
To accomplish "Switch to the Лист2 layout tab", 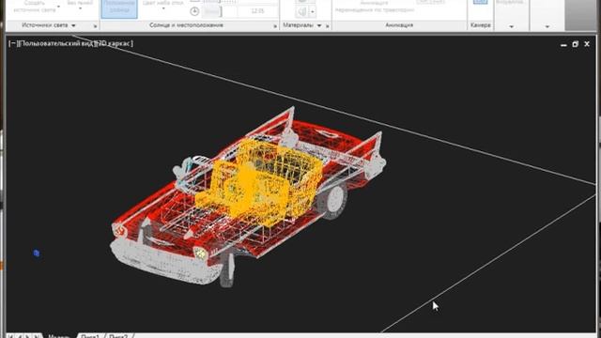I will [118, 336].
